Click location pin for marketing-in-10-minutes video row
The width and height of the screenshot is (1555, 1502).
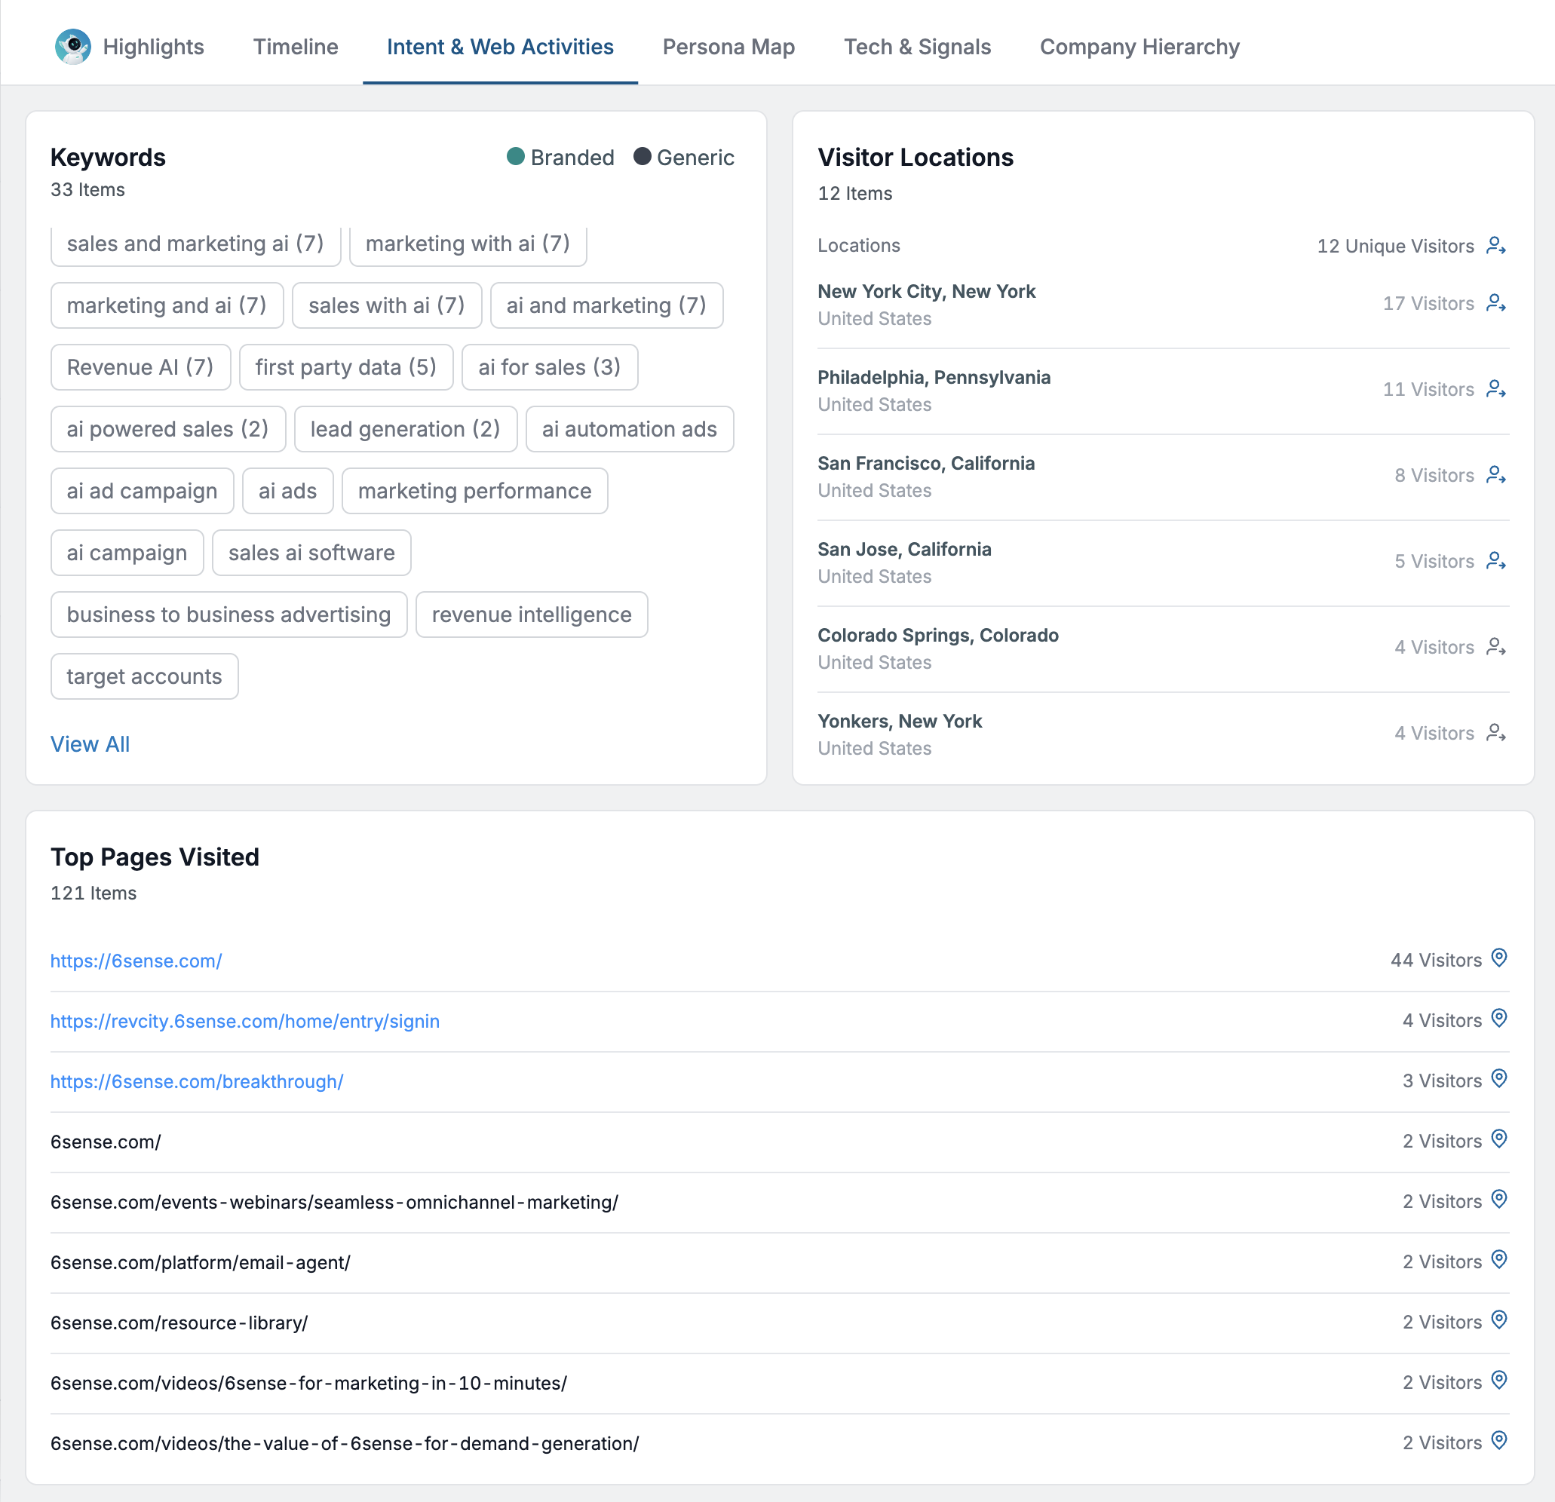click(1498, 1381)
